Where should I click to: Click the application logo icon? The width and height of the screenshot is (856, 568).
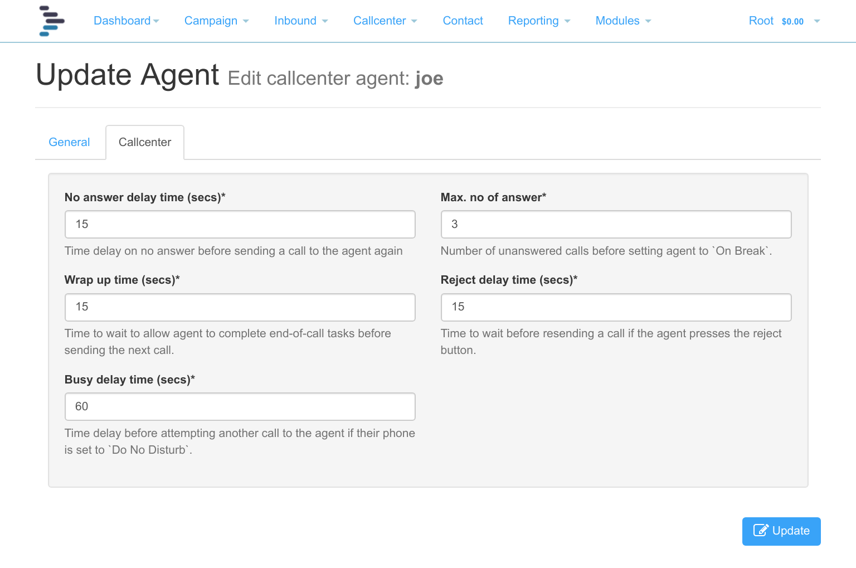click(52, 21)
